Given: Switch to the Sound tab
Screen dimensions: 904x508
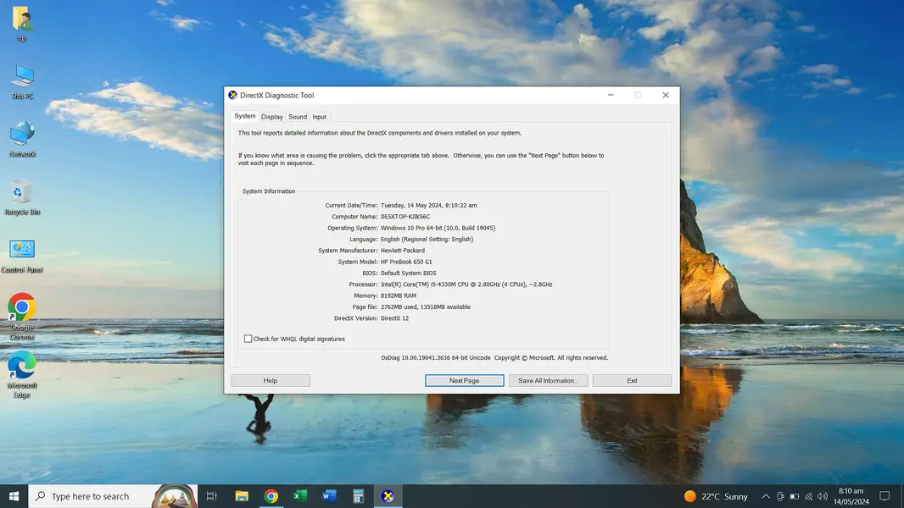Looking at the screenshot, I should (x=298, y=117).
